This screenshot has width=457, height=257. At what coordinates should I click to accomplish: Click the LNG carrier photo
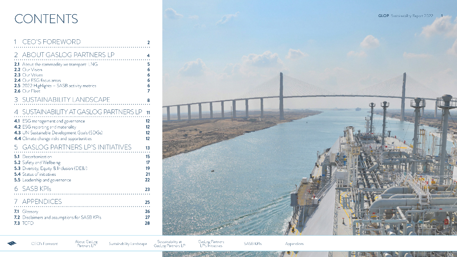(x=310, y=117)
